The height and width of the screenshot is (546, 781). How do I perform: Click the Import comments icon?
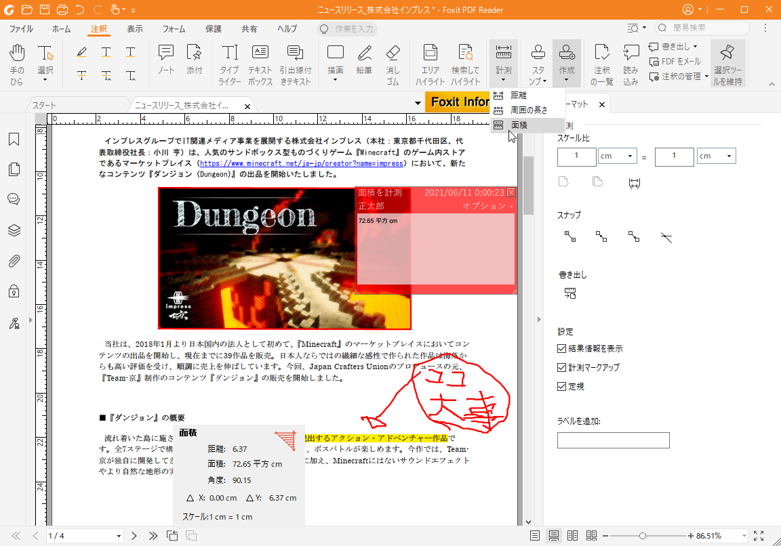[x=630, y=64]
